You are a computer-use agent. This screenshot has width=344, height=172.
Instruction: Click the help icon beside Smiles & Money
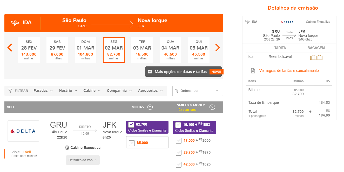pyautogui.click(x=212, y=107)
